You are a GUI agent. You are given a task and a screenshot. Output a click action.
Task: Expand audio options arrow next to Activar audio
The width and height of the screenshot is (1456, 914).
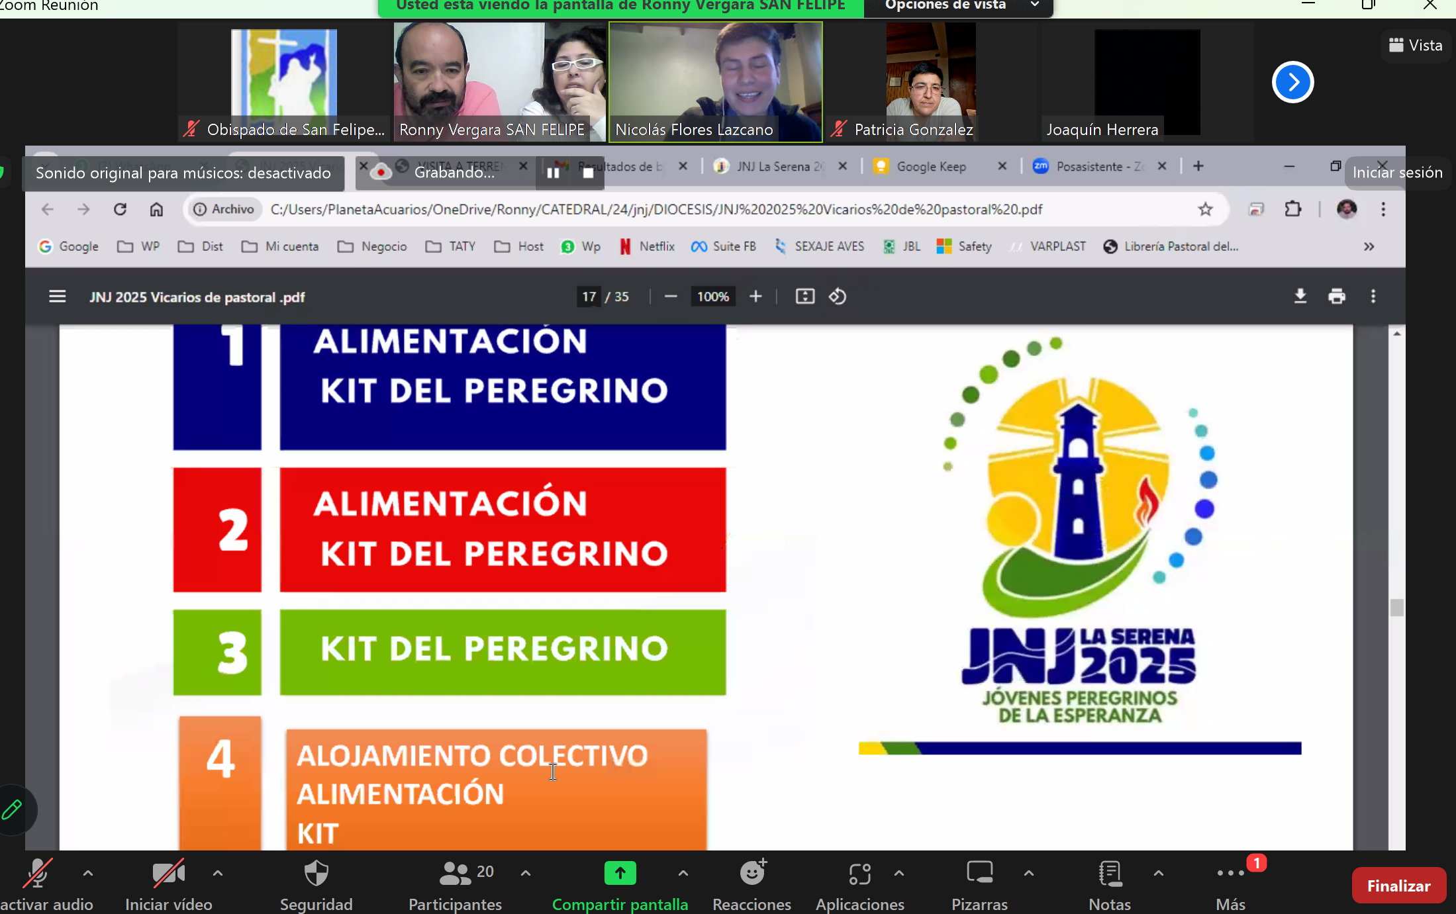(x=87, y=873)
